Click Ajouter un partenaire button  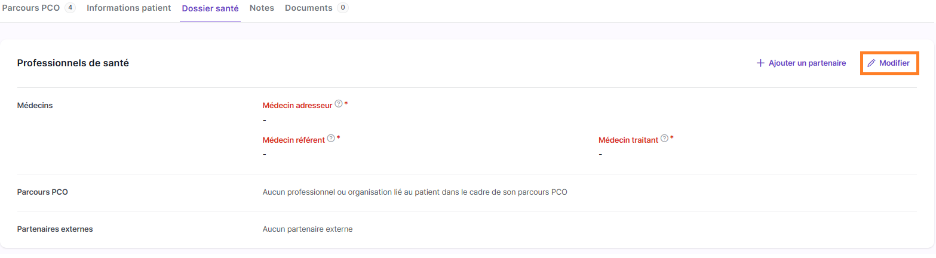[x=801, y=63]
